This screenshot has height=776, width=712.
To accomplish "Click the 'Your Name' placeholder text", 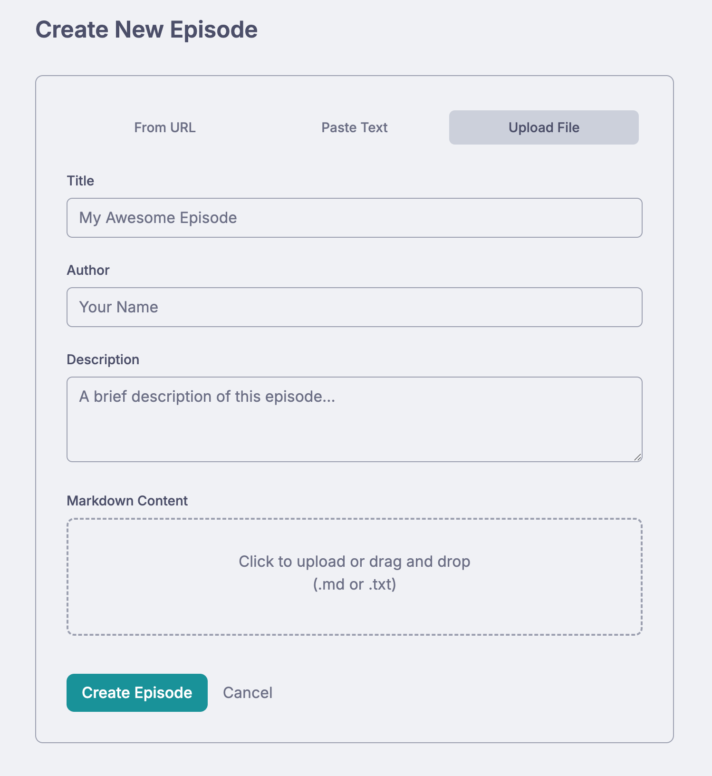I will [118, 307].
